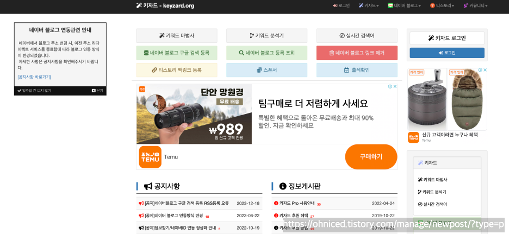Click the login arrow icon in top navbar
This screenshot has width=509, height=234.
click(335, 5)
